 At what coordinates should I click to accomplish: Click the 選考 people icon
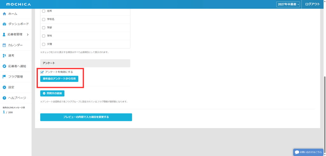tap(4, 55)
